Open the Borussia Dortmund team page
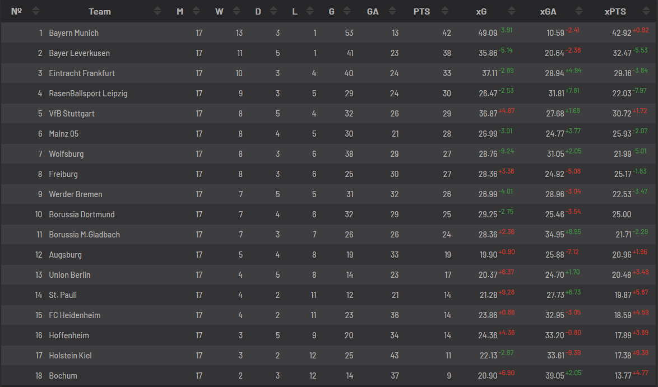 click(82, 215)
